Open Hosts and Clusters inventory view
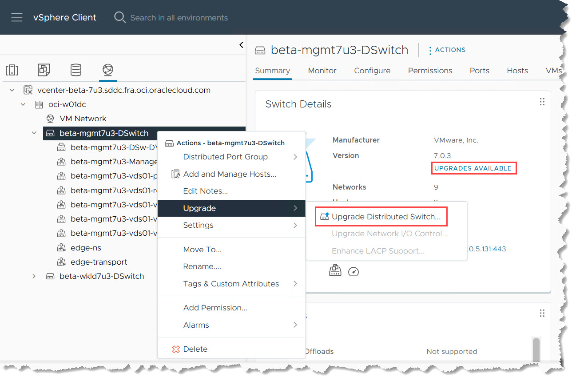Viewport: 572px width, 377px height. click(x=12, y=70)
